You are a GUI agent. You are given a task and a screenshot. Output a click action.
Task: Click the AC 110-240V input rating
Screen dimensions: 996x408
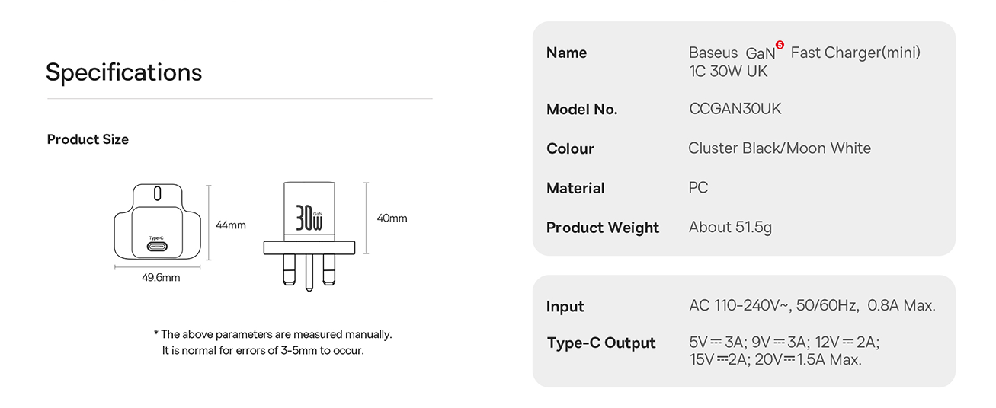point(812,306)
